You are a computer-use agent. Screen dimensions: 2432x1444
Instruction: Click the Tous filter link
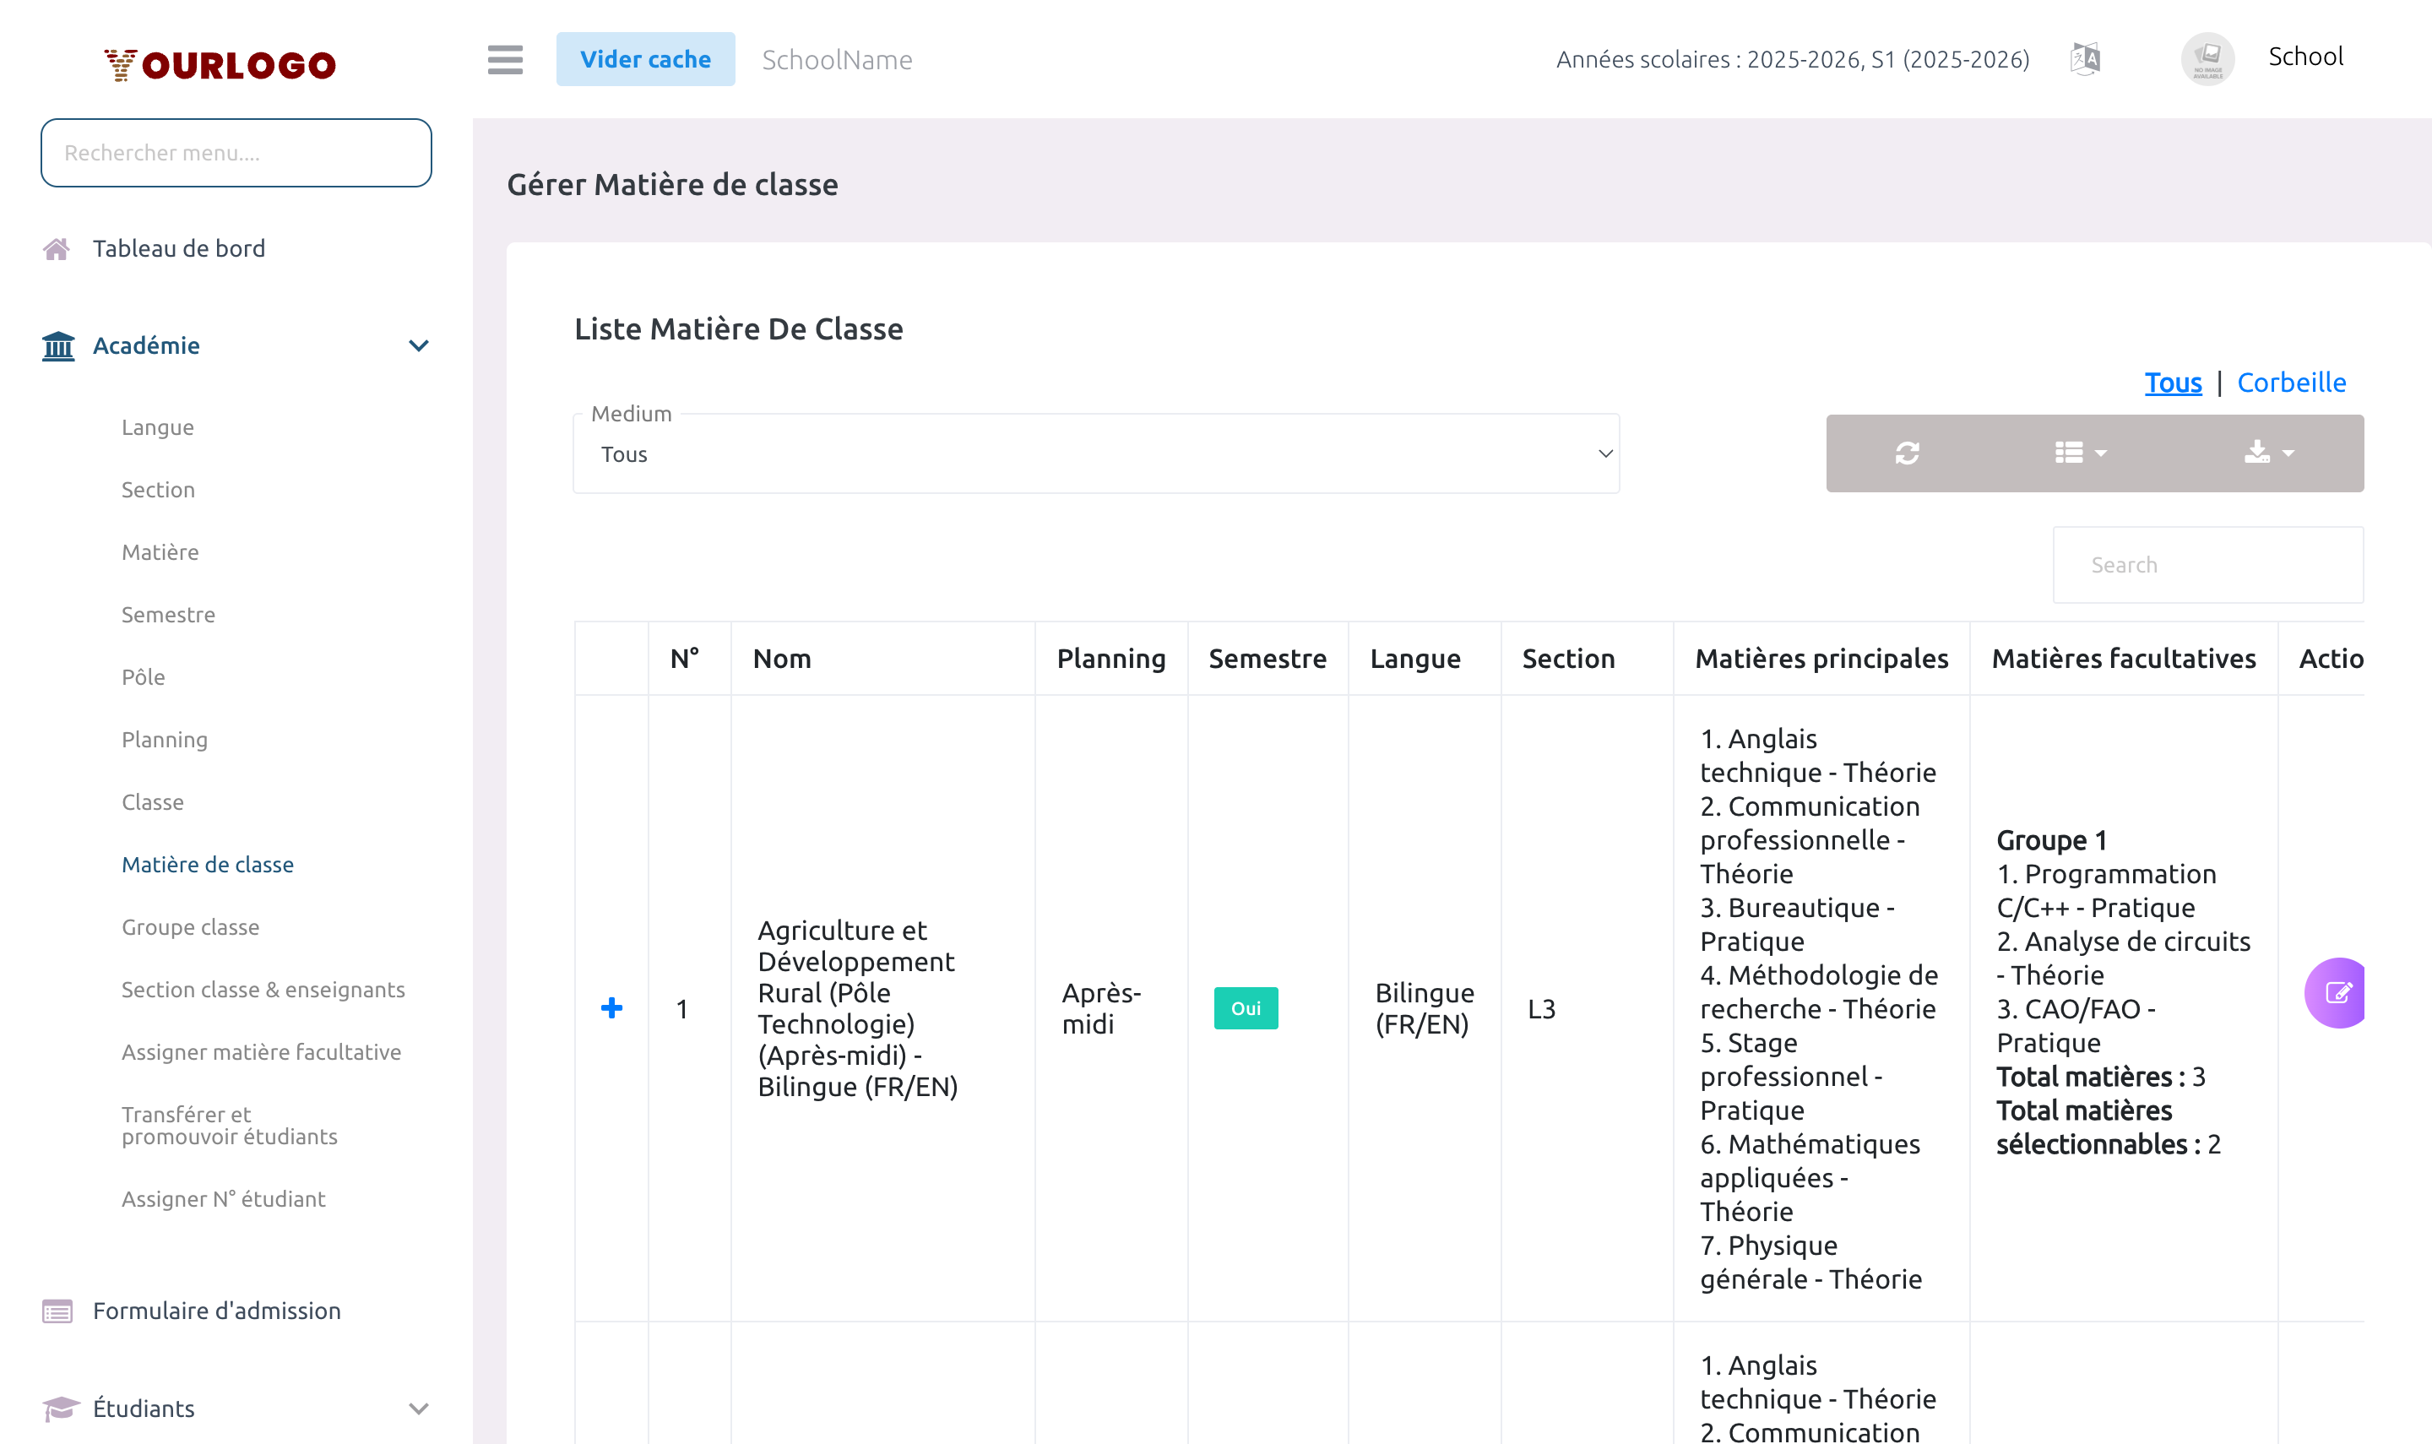(x=2172, y=383)
